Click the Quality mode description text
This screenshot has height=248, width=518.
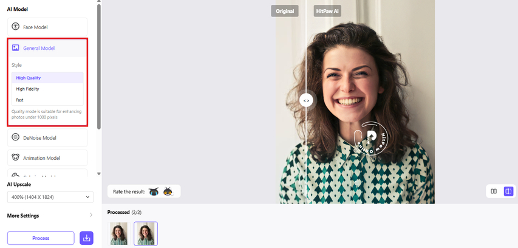(47, 114)
